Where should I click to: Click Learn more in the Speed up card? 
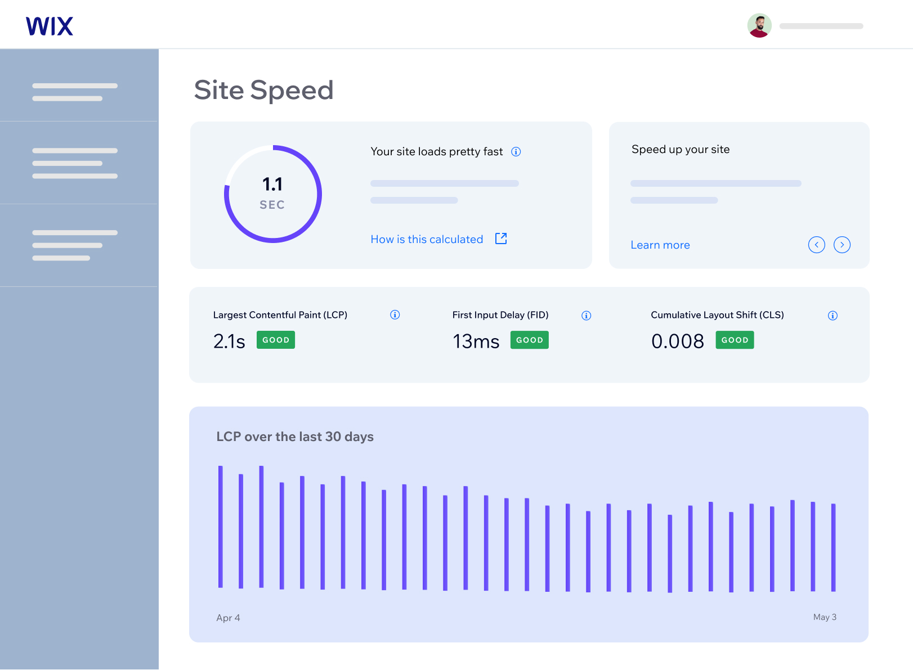660,245
